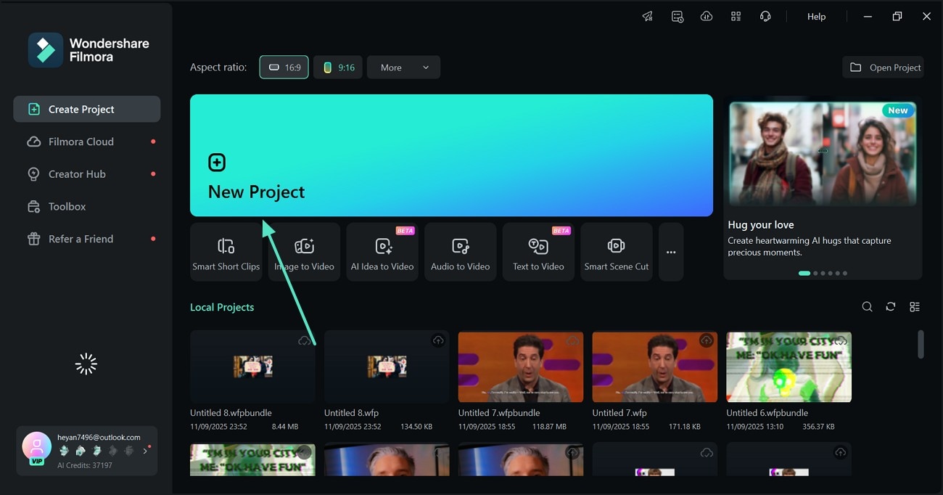Click cloud icon on Untitled 8.wfpbundle
The image size is (943, 495).
pos(305,340)
